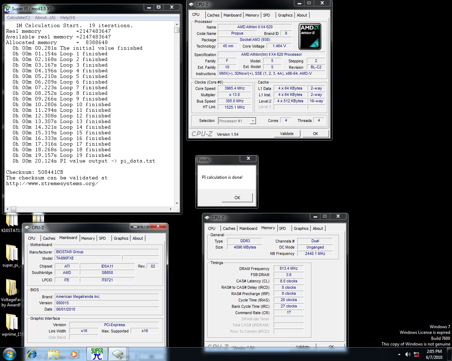Go to the Mainboard tab in the CPU-Z memory window
452x361 pixels.
click(248, 228)
